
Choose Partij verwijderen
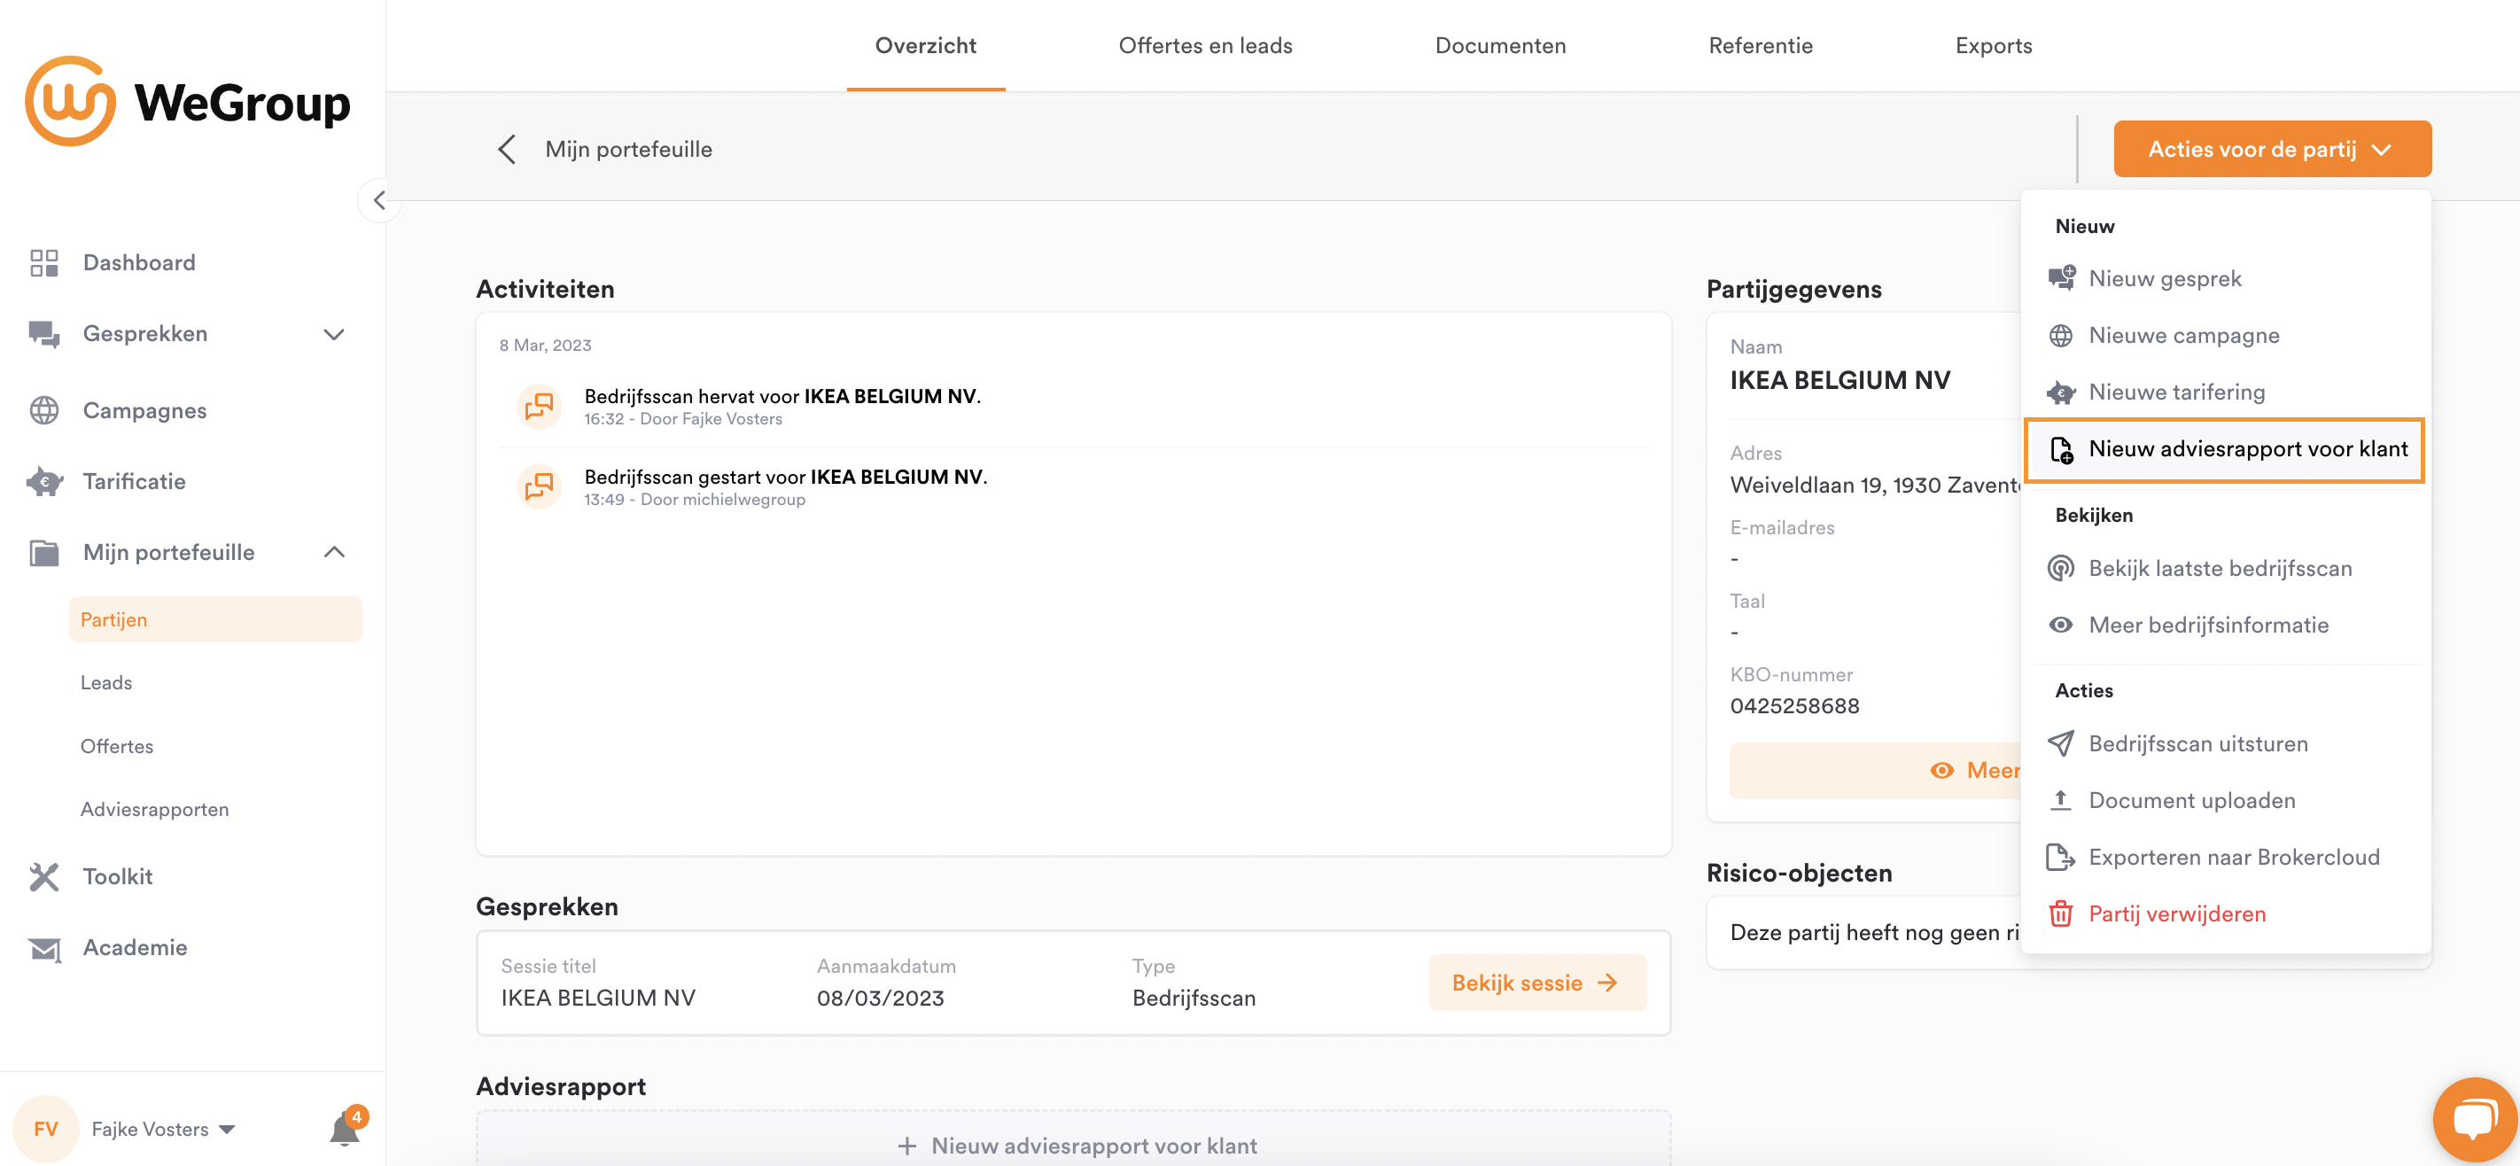pyautogui.click(x=2225, y=913)
